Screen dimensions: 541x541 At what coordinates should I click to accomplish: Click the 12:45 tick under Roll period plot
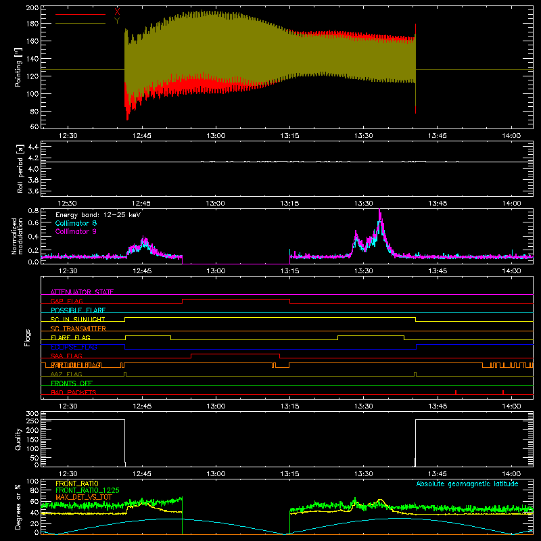point(142,204)
